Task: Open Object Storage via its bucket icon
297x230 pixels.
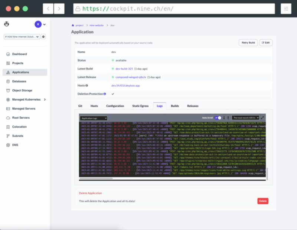Action: pos(8,90)
